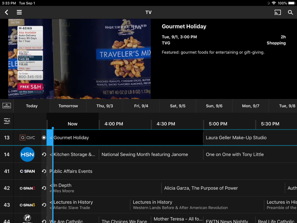Screen dimensions: 297x223
Task: Select channel number 43
Action: coord(7,205)
